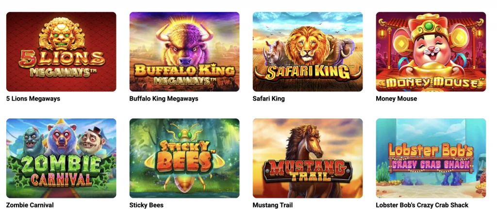The height and width of the screenshot is (220, 497).
Task: Follow the "Mustang Trail" title link
Action: [273, 205]
